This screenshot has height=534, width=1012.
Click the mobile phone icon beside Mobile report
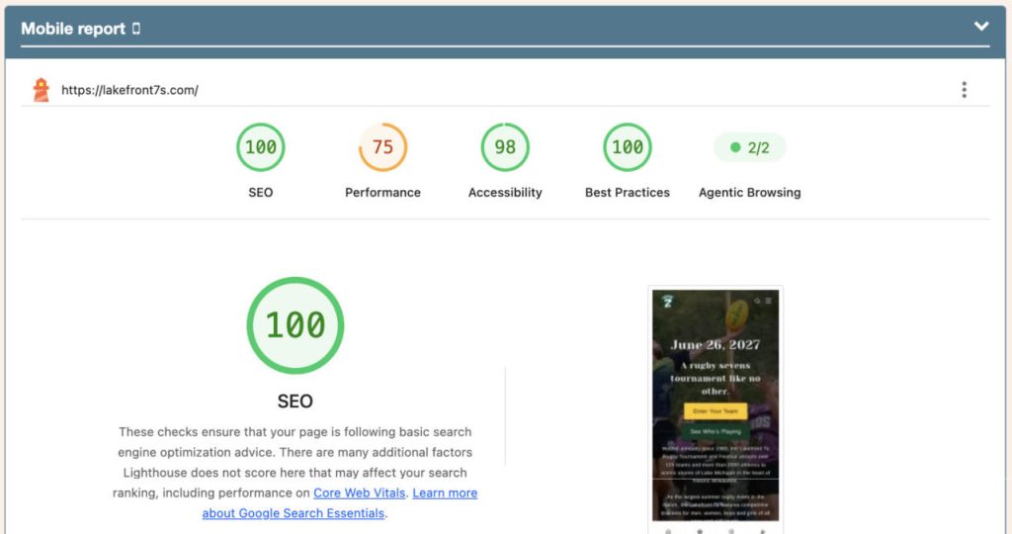pos(136,29)
